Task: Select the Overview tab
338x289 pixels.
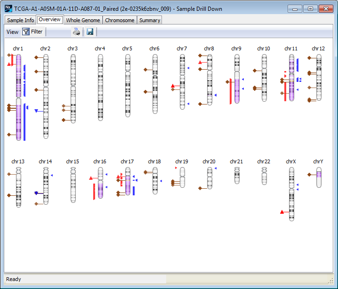Action: (49, 20)
